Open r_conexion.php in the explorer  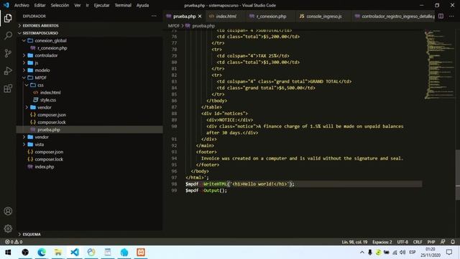click(x=89, y=48)
